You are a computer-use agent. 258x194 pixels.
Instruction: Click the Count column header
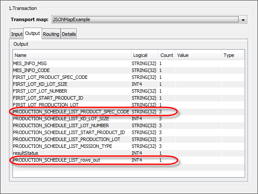(x=166, y=55)
